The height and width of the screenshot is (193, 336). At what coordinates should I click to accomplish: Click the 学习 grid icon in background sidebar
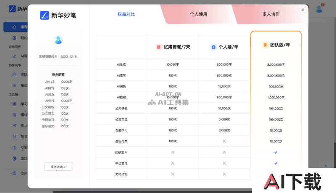pyautogui.click(x=14, y=104)
